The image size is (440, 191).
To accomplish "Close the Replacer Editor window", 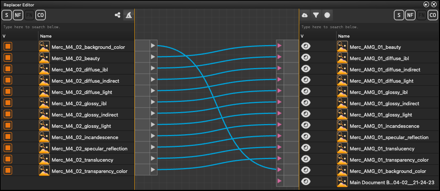I will [434, 4].
